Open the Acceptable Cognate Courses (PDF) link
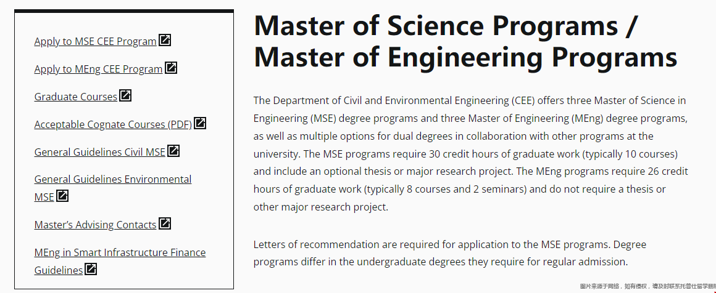Screen dimensions: 716x293 click(x=113, y=124)
